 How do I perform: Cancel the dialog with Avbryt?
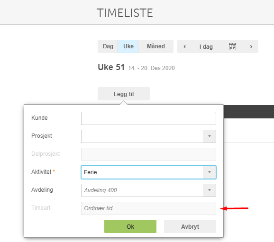(190, 226)
